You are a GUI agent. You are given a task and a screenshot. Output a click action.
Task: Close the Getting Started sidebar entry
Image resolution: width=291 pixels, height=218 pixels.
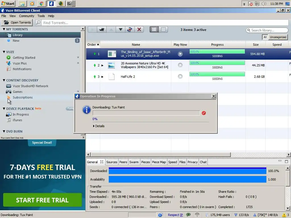tap(78, 57)
